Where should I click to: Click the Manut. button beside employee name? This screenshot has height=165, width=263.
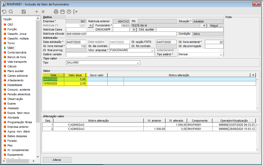(216, 26)
